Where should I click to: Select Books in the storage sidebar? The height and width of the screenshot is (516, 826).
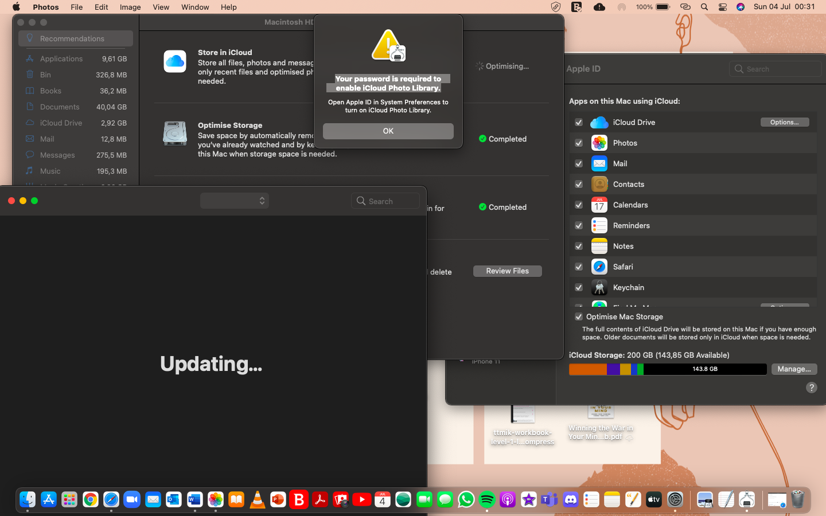76,91
